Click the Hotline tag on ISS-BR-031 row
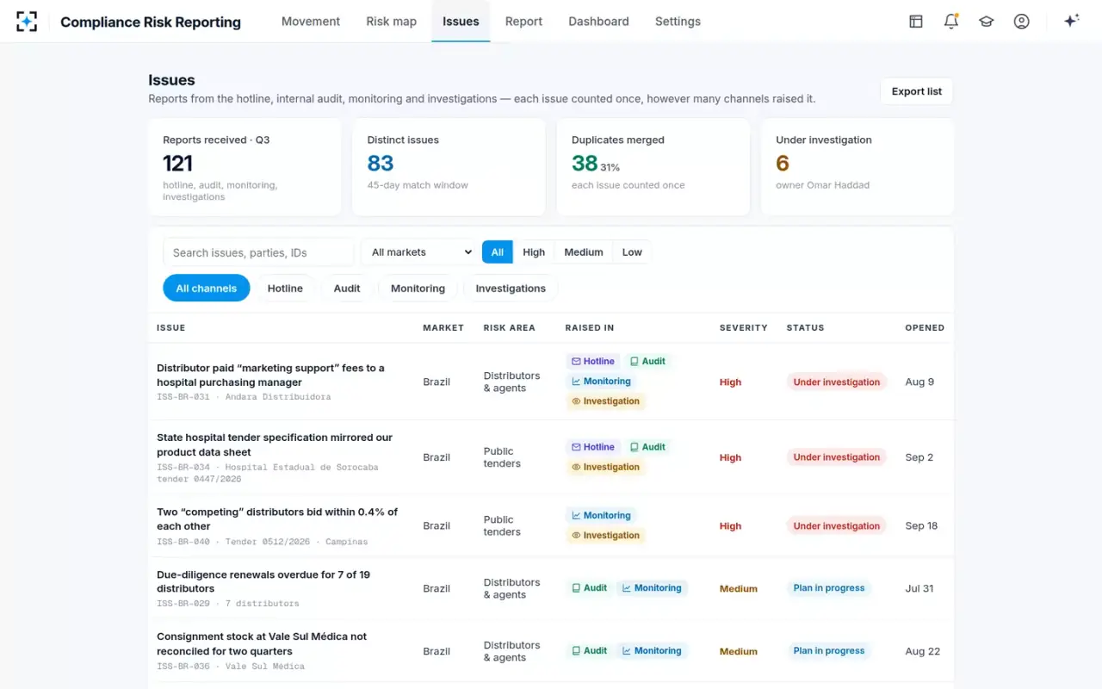The height and width of the screenshot is (689, 1102). pos(593,362)
